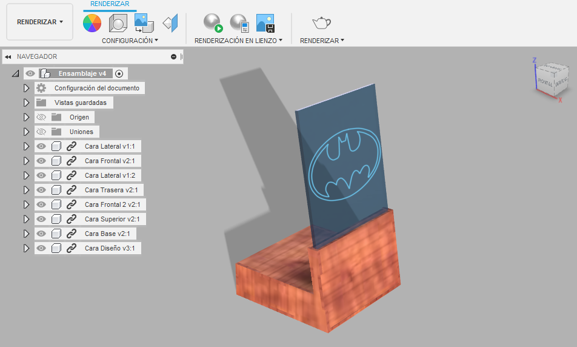Click the Ensamblaje v4 assembly icon
Viewport: 577px width, 347px height.
click(x=45, y=73)
